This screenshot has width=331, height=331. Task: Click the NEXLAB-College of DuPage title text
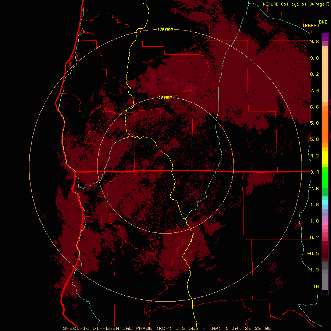coord(293,4)
